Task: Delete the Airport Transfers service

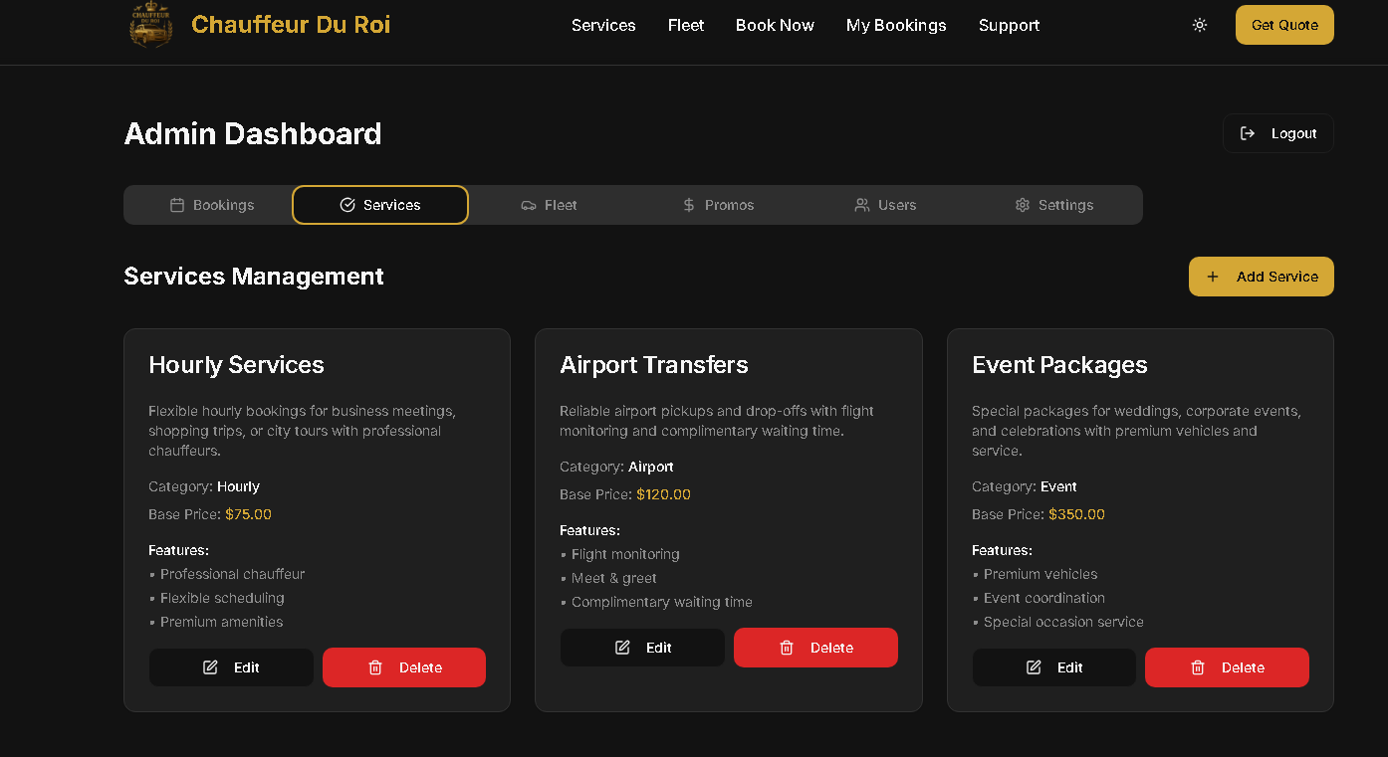Action: click(815, 648)
